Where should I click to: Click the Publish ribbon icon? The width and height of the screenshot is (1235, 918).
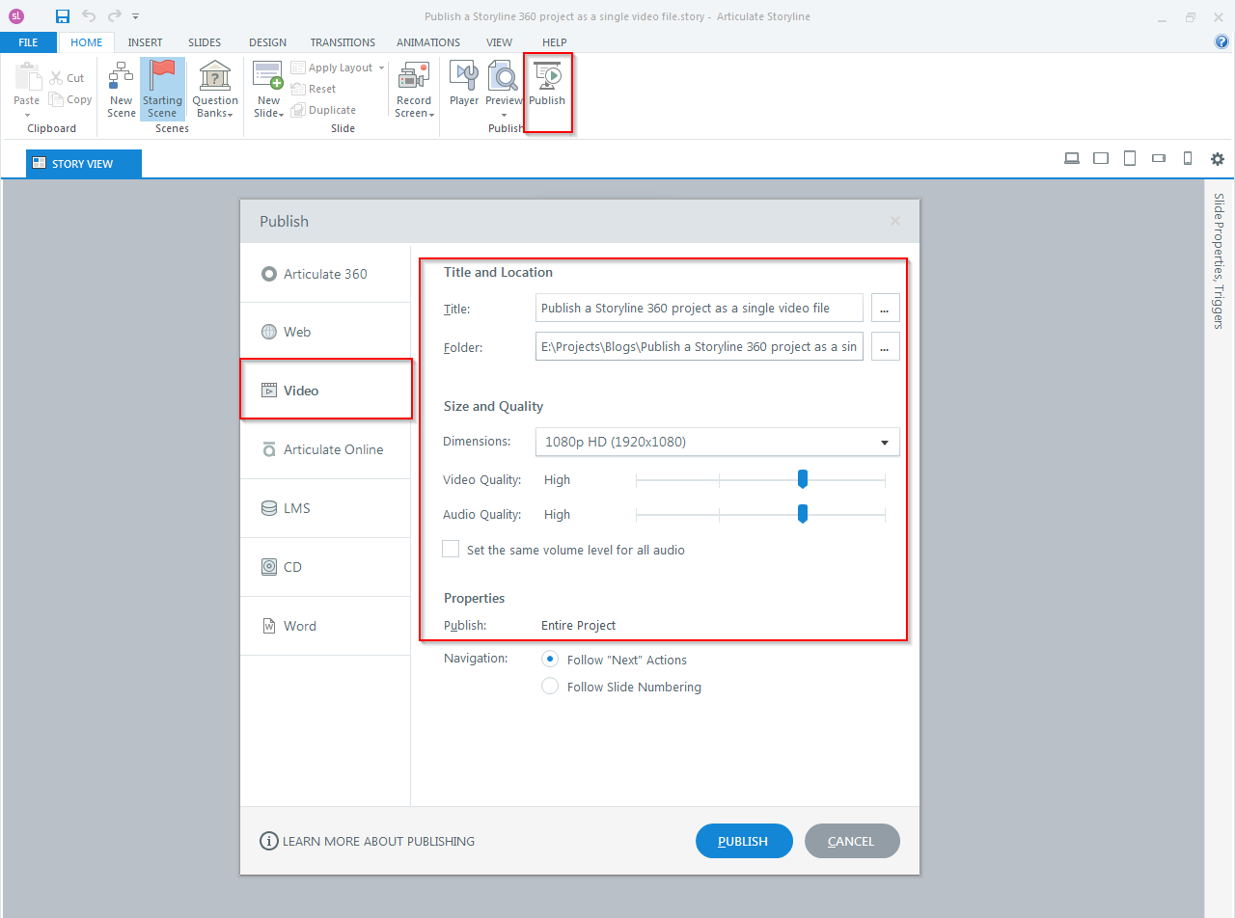(547, 84)
